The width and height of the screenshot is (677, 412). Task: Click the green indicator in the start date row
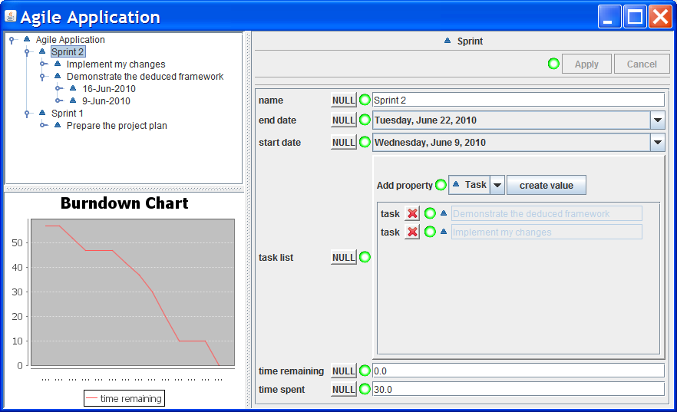click(365, 141)
